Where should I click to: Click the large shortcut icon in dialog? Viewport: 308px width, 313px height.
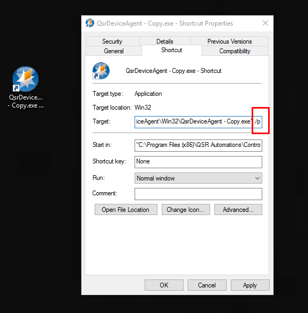point(101,71)
